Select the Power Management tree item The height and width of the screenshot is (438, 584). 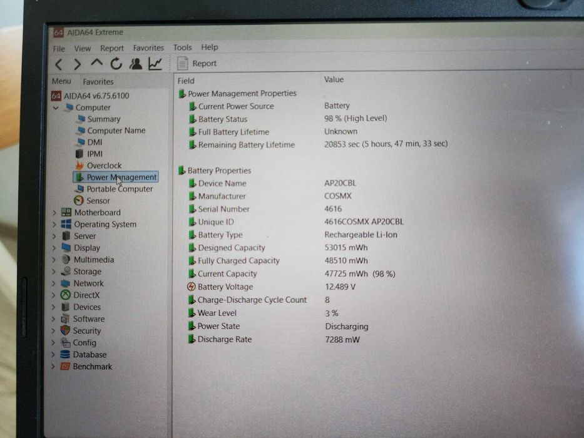[116, 177]
